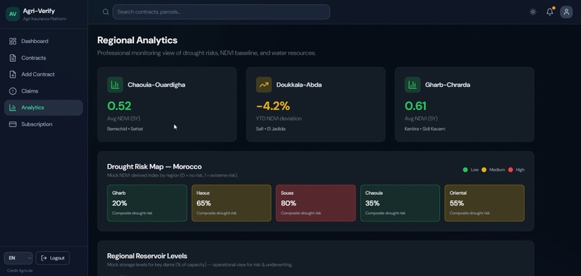Click the Crédit Agricole footer text
This screenshot has width=581, height=276.
[x=19, y=271]
